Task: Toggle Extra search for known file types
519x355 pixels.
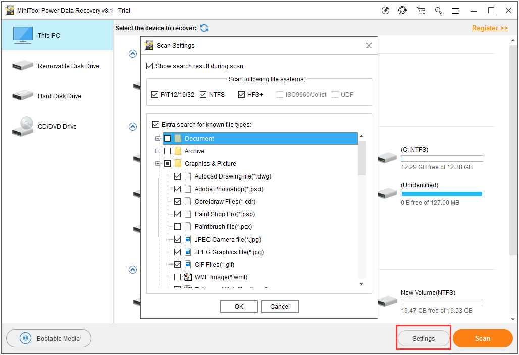Action: pyautogui.click(x=155, y=124)
